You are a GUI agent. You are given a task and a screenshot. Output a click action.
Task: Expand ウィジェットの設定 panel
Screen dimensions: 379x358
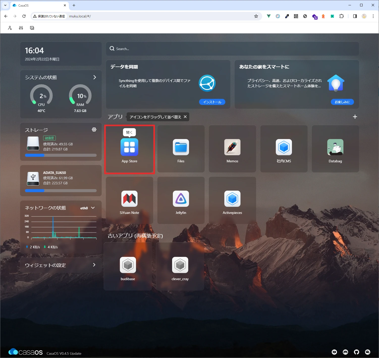pyautogui.click(x=61, y=265)
